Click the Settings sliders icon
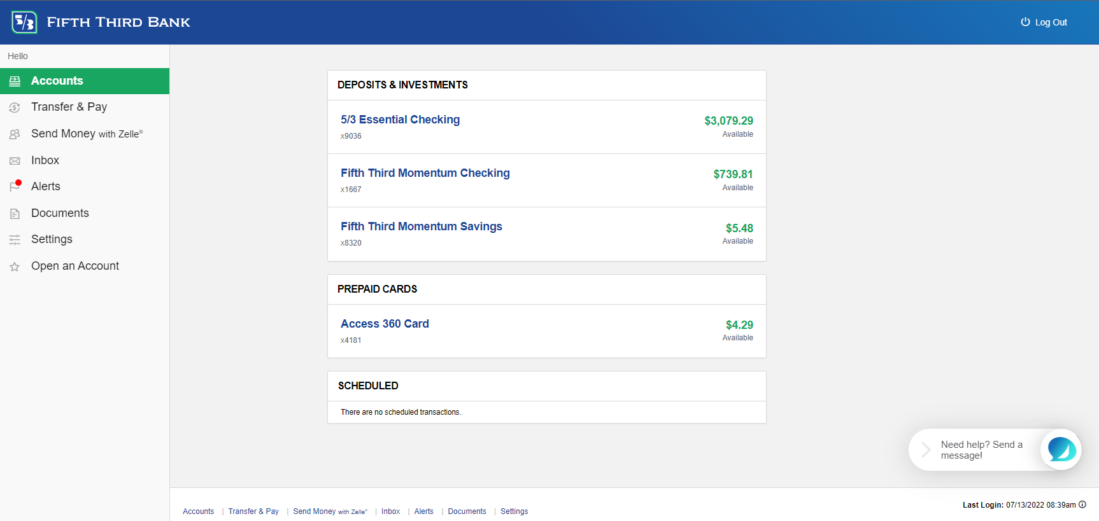1099x521 pixels. coord(15,240)
